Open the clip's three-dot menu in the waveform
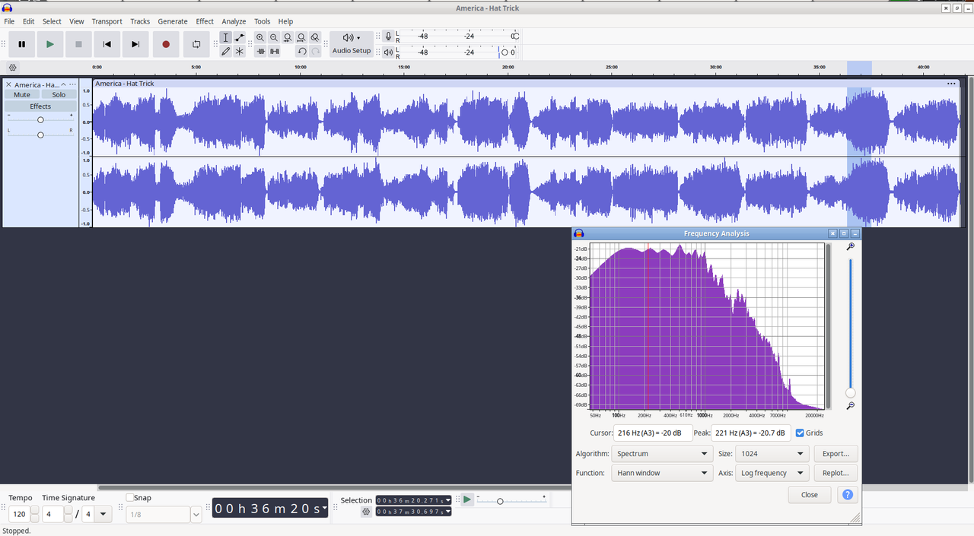Image resolution: width=974 pixels, height=536 pixels. 951,84
